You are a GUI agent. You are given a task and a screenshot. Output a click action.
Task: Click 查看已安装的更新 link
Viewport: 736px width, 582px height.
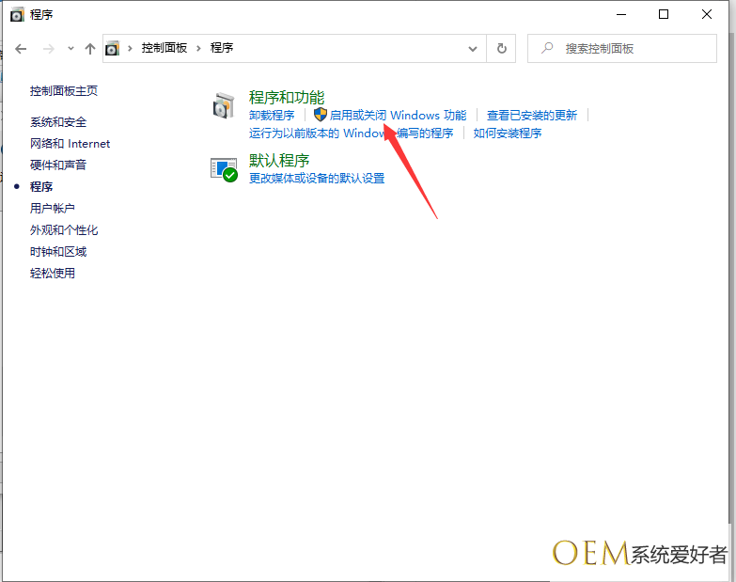[x=532, y=116]
